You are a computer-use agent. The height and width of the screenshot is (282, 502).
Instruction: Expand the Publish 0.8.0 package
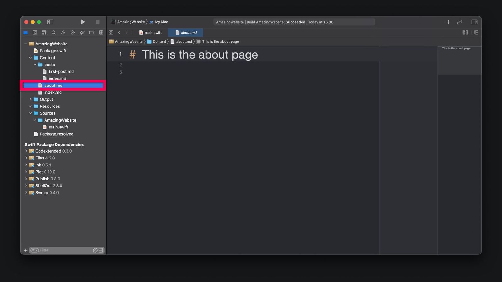click(x=26, y=179)
